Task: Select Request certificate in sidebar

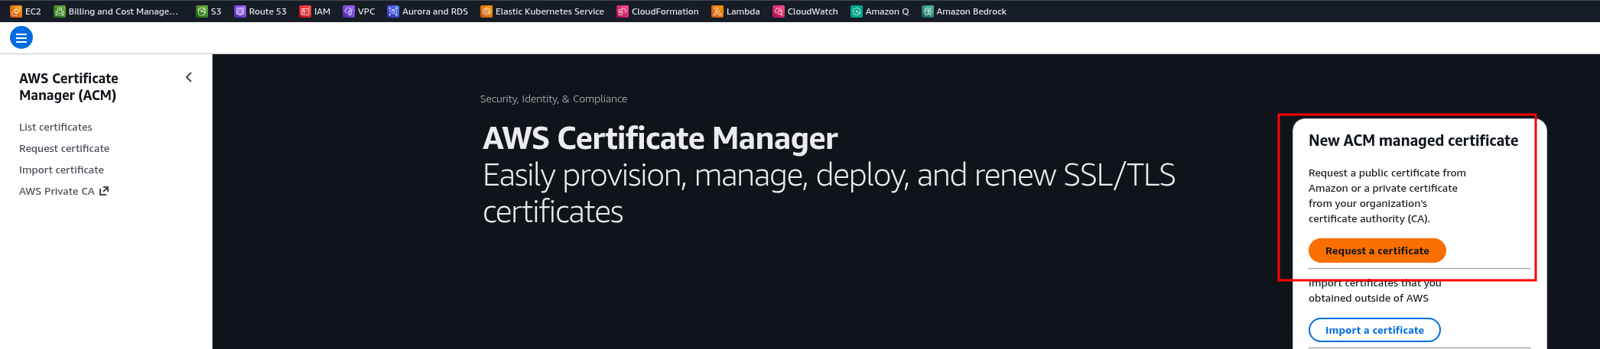Action: pyautogui.click(x=64, y=149)
